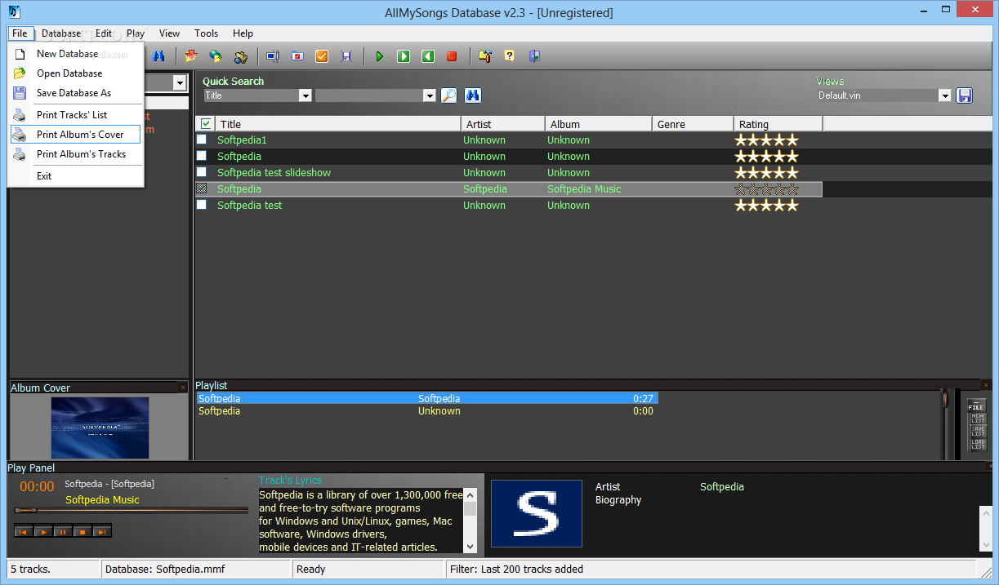
Task: Click the orange checkmark toolbar icon
Action: pos(322,56)
